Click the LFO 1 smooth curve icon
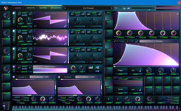Image resolution: width=181 pixels, height=111 pixels. tap(137, 41)
